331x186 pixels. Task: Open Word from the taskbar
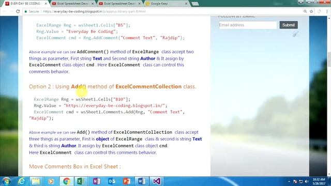tap(141, 181)
